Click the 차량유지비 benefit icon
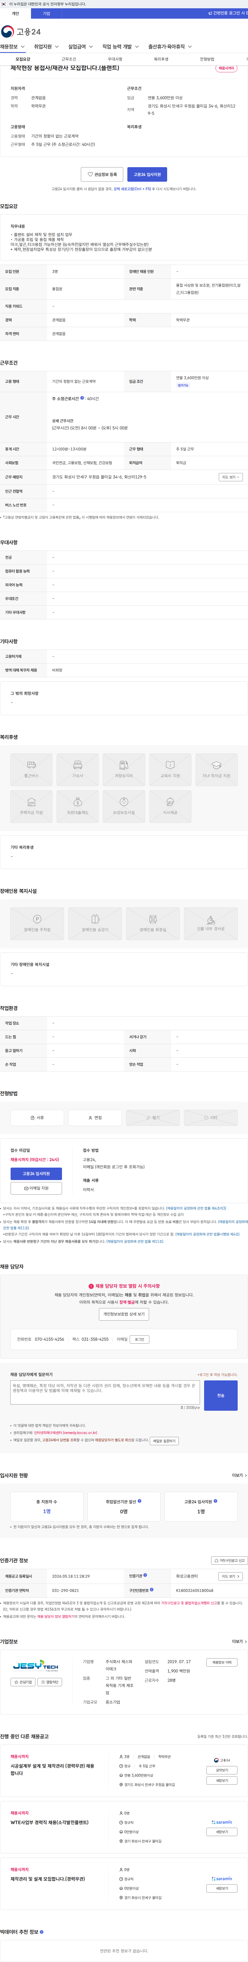Viewport: 248px width, 1962px height. coord(124,769)
